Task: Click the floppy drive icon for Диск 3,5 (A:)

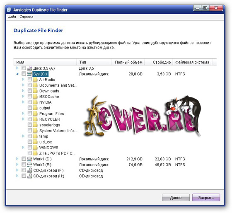Action: (x=29, y=68)
